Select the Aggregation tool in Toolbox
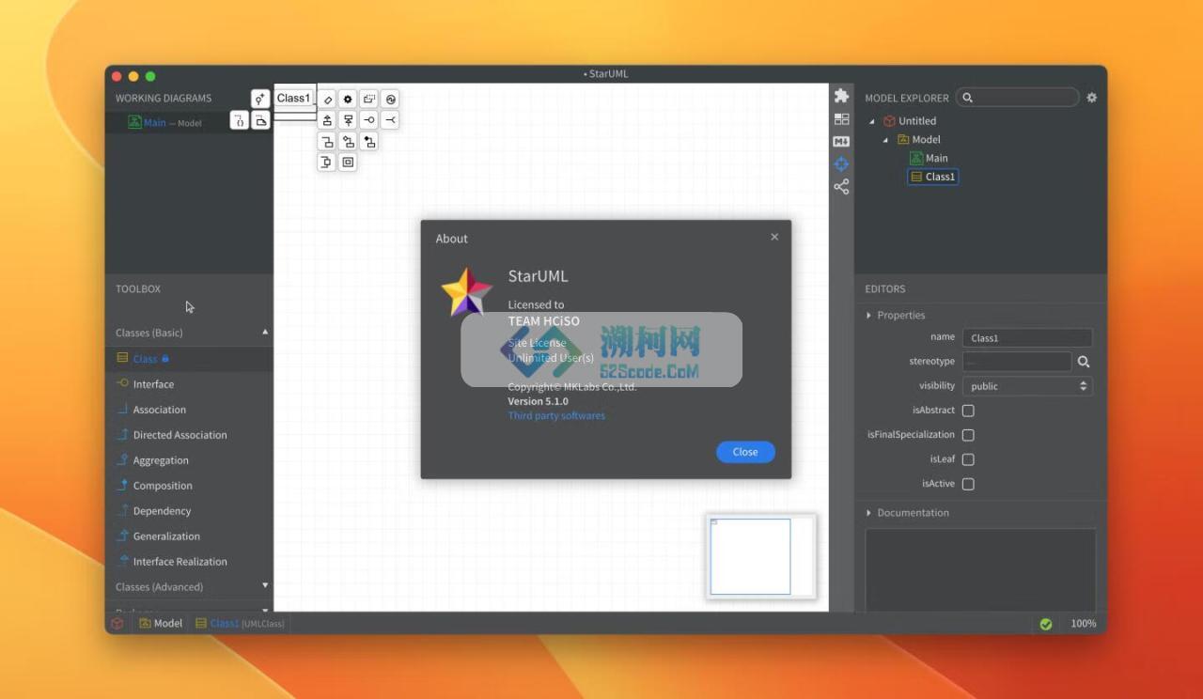The image size is (1203, 699). pos(189,460)
